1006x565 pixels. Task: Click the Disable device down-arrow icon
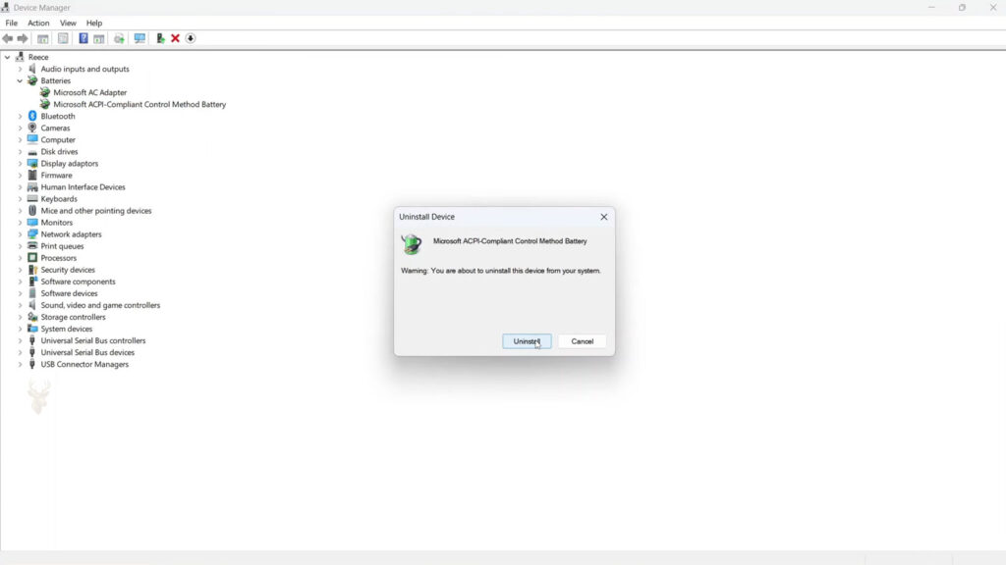[191, 38]
